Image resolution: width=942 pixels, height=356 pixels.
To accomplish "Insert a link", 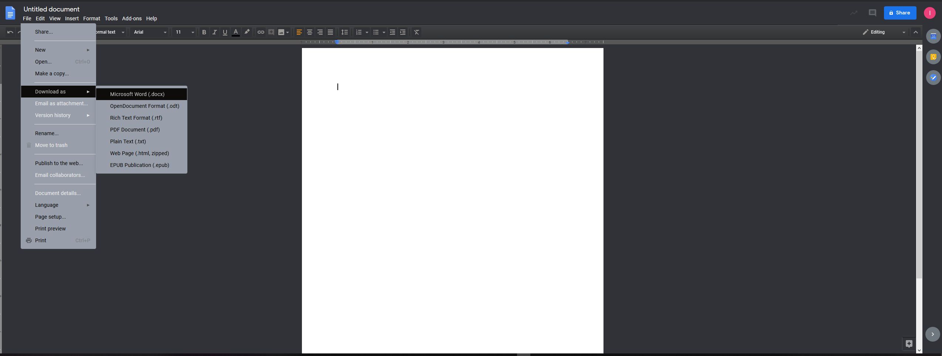I will [261, 32].
